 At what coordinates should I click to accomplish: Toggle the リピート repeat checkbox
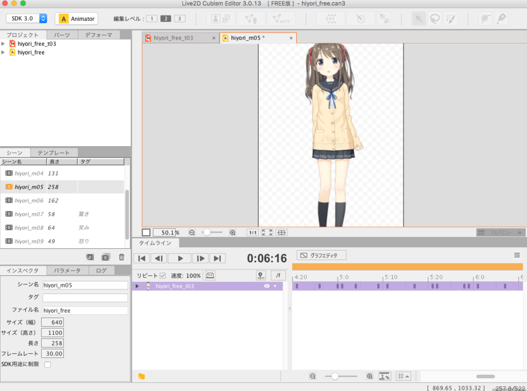coord(163,276)
